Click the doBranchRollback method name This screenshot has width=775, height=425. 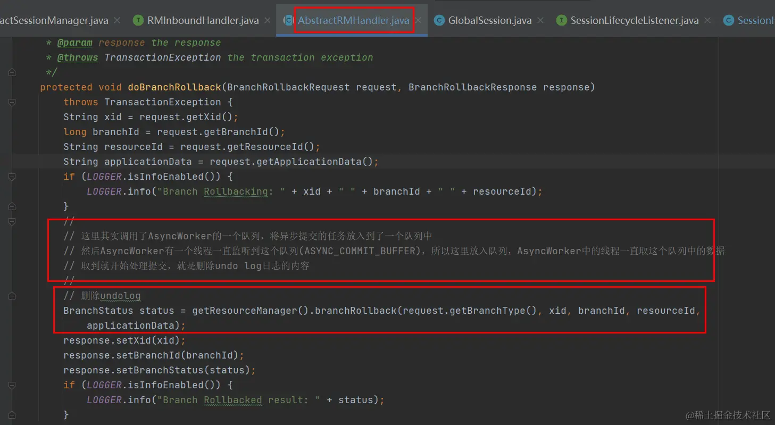coord(174,87)
